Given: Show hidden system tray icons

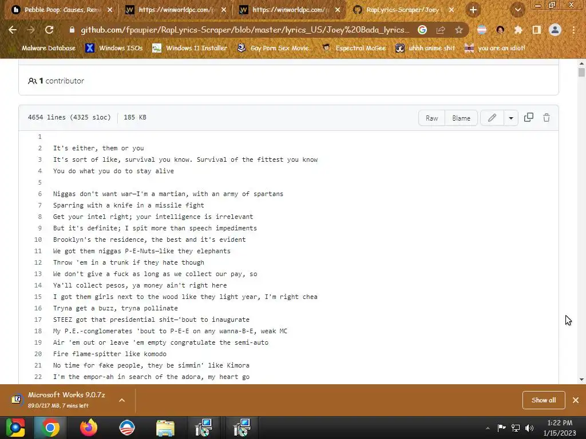Looking at the screenshot, I should 488,428.
